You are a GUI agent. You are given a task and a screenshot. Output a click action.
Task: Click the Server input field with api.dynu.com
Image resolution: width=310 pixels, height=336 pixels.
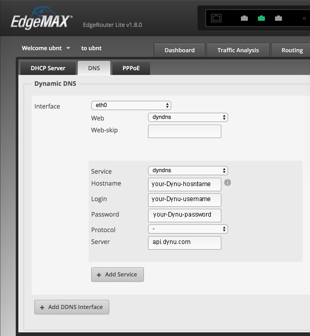184,243
